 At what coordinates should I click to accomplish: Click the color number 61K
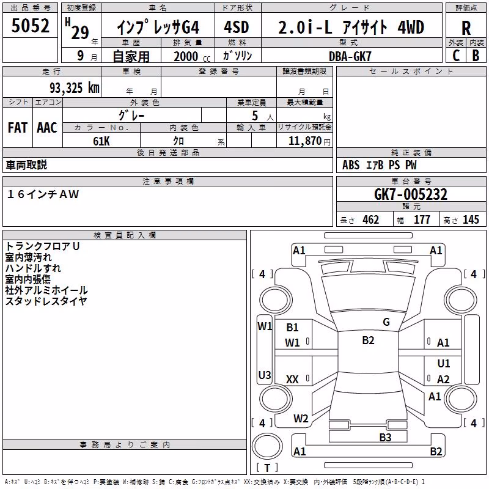pos(101,141)
